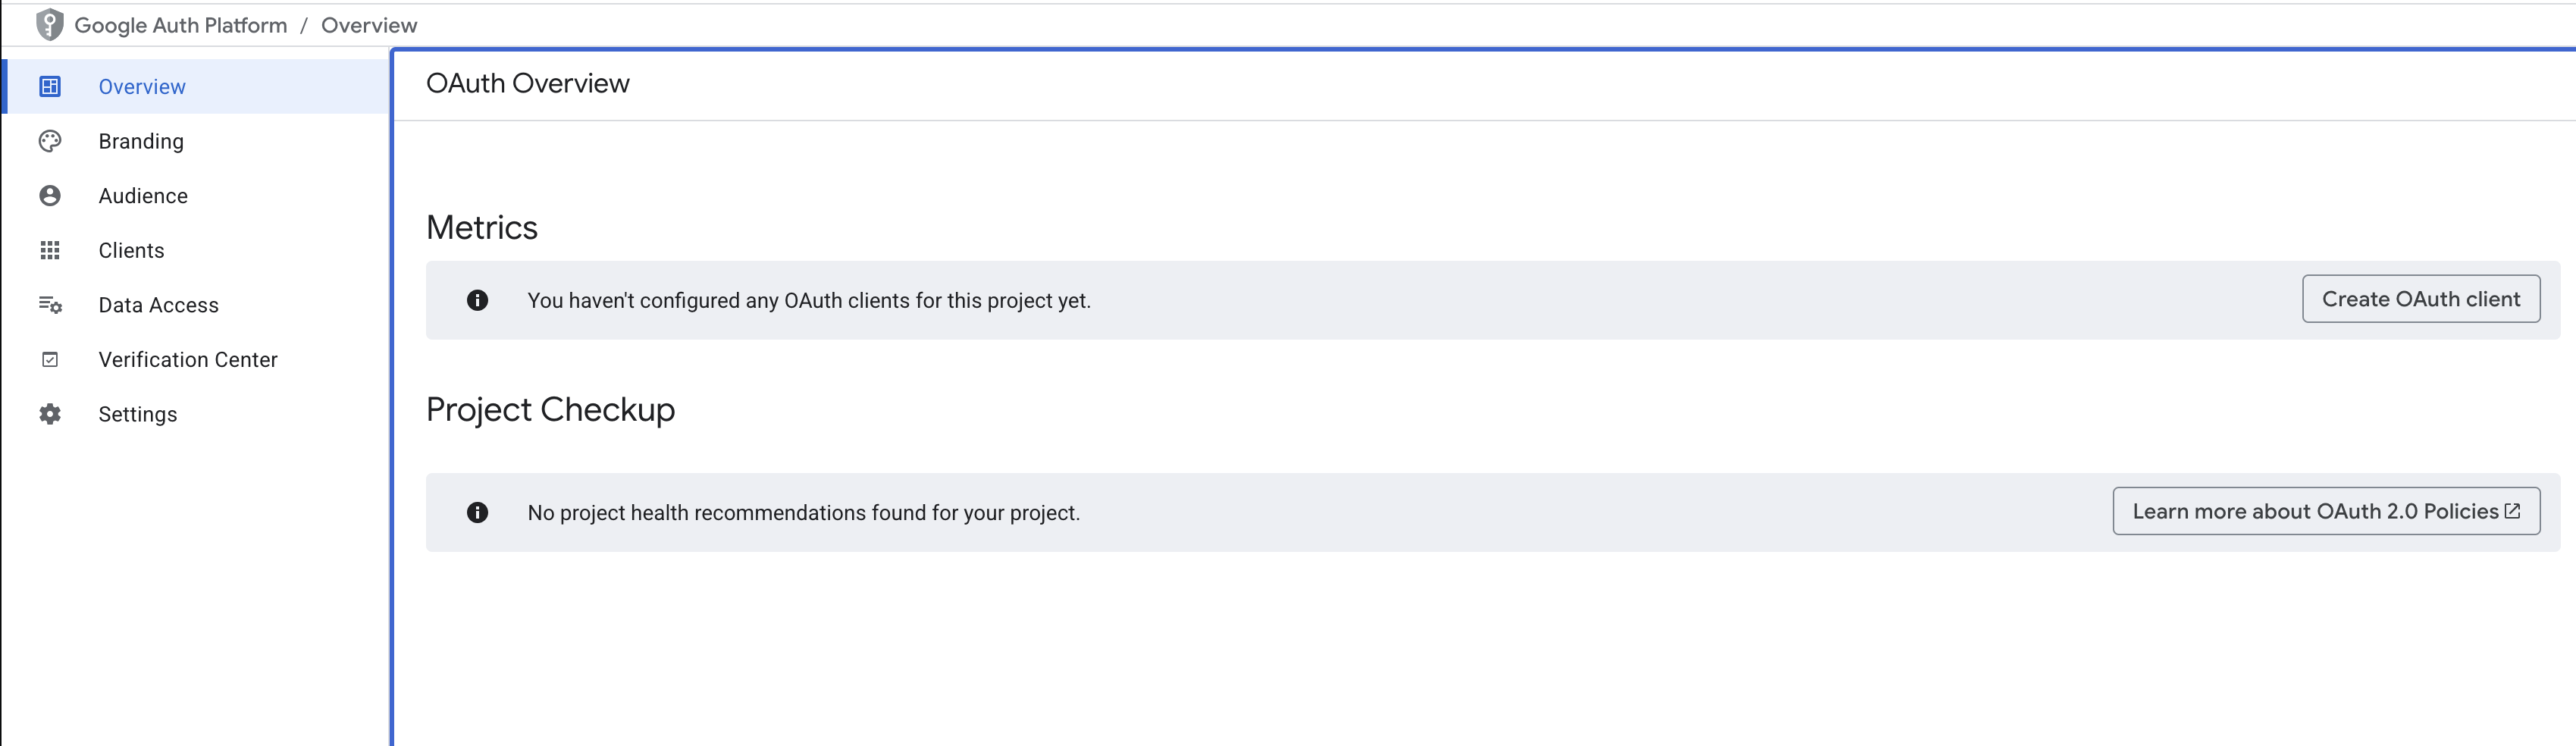Click the Clients grid icon
Image resolution: width=2576 pixels, height=746 pixels.
pyautogui.click(x=50, y=250)
